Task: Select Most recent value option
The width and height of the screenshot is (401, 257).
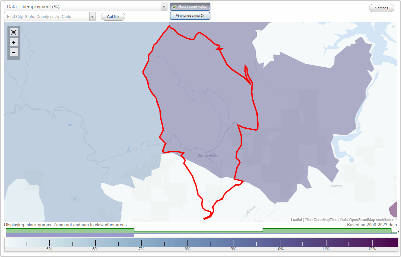Action: pos(190,7)
